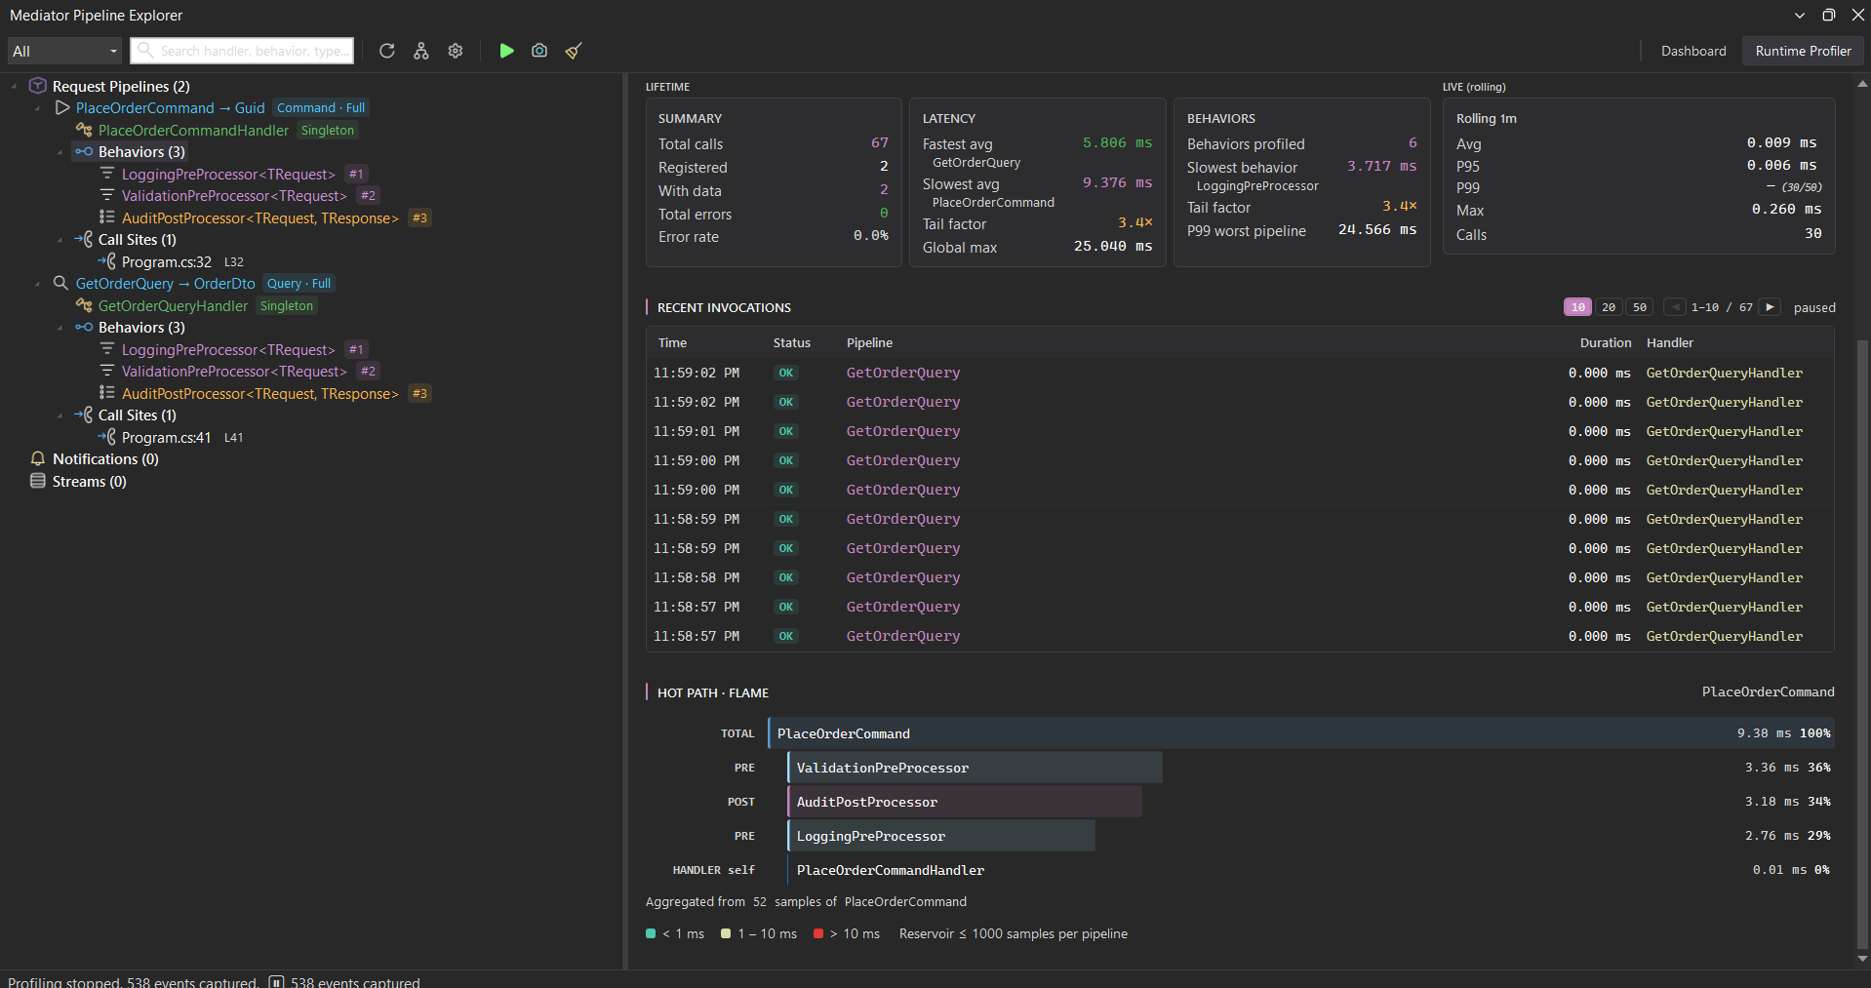Sort by the Duration column header
The width and height of the screenshot is (1871, 988).
pyautogui.click(x=1605, y=342)
